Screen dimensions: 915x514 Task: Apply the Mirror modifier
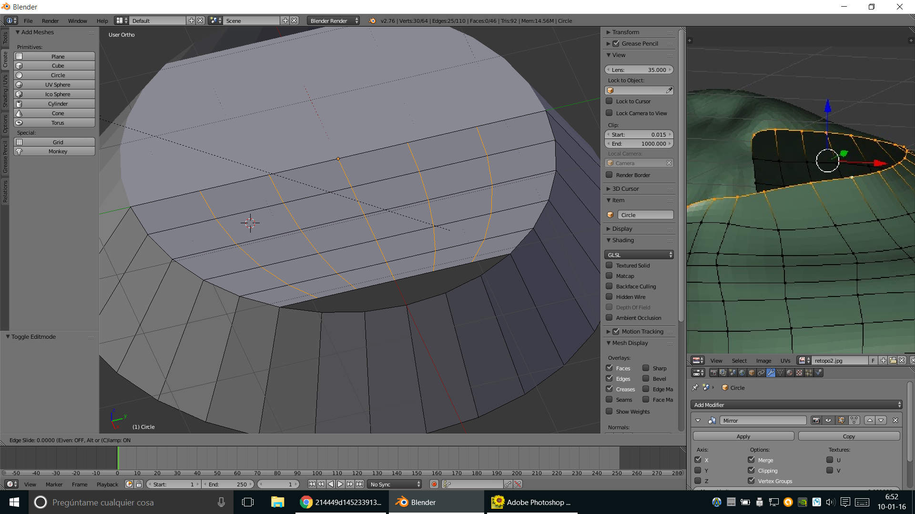[x=743, y=436]
